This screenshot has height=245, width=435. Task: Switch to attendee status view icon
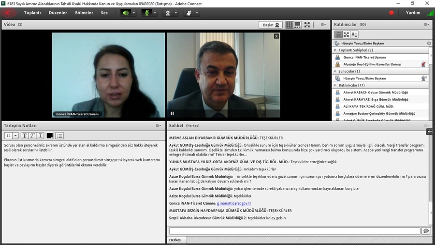pos(354,34)
